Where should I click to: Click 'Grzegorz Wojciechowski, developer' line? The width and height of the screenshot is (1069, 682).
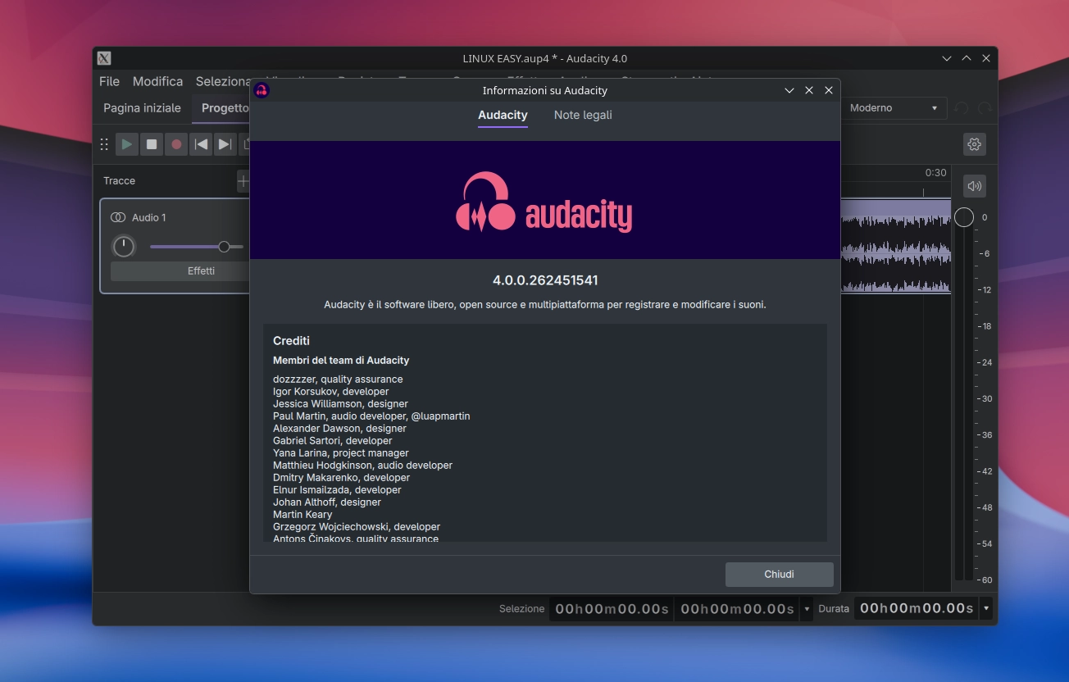[357, 527]
